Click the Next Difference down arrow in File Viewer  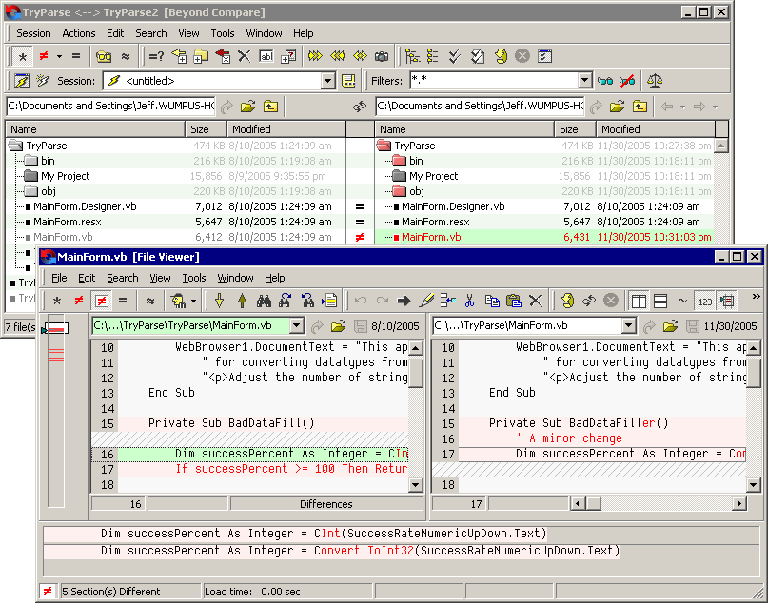220,301
